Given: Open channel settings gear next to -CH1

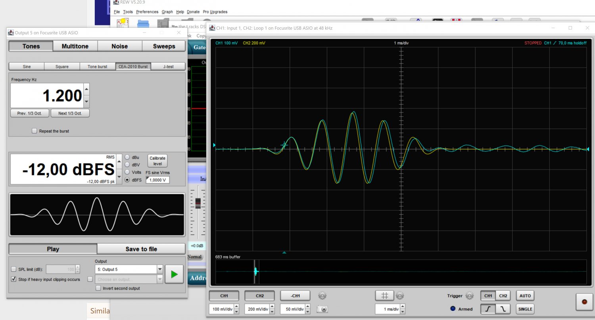Looking at the screenshot, I should (322, 295).
